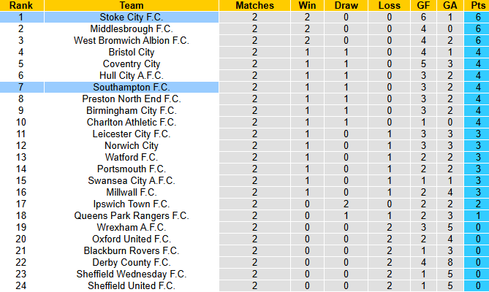This screenshot has width=489, height=292.
Task: Click the Pts points column header
Action: 476,5
